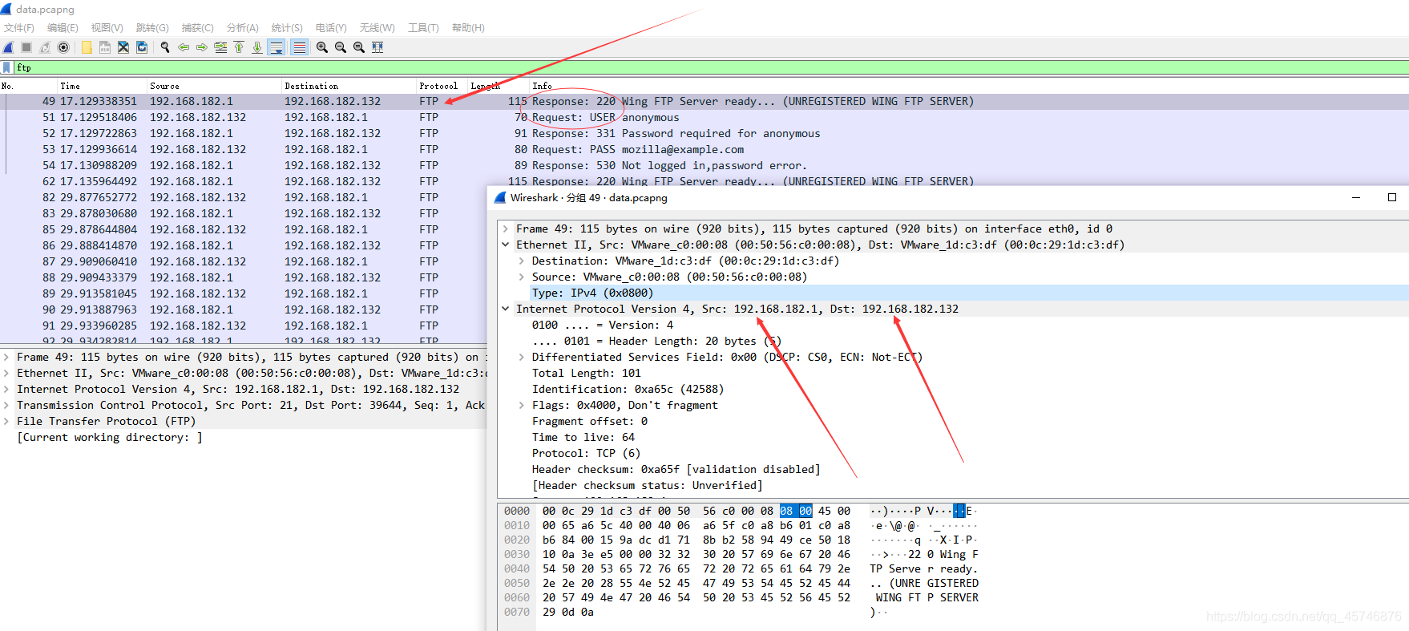The image size is (1409, 631).
Task: Sort packets by the Source column header
Action: (x=215, y=86)
